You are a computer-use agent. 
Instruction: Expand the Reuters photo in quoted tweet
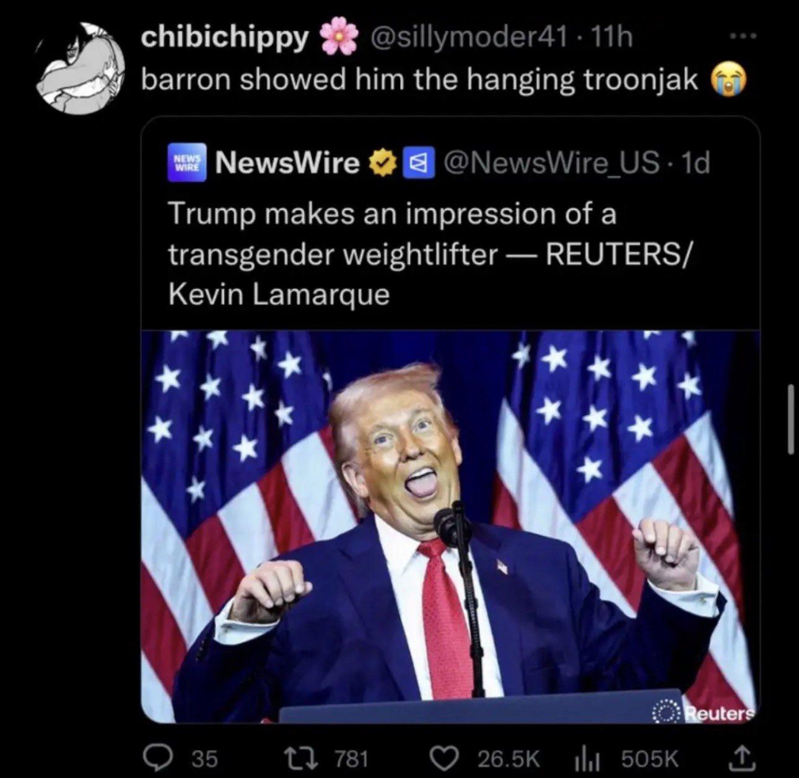click(450, 527)
